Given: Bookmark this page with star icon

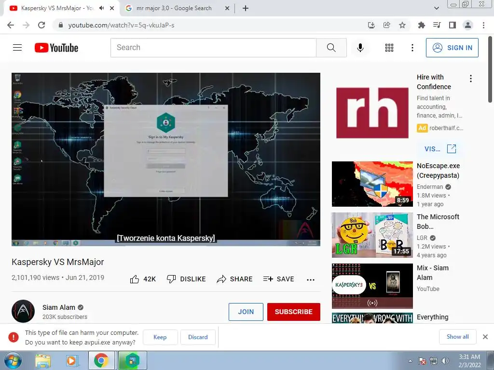Looking at the screenshot, I should pos(402,25).
